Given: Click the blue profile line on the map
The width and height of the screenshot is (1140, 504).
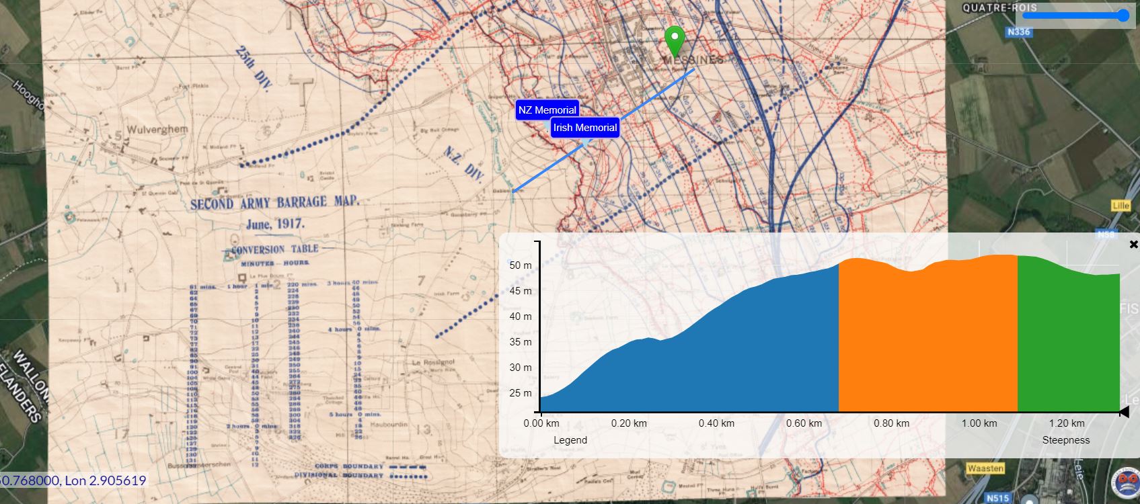Looking at the screenshot, I should [603, 130].
